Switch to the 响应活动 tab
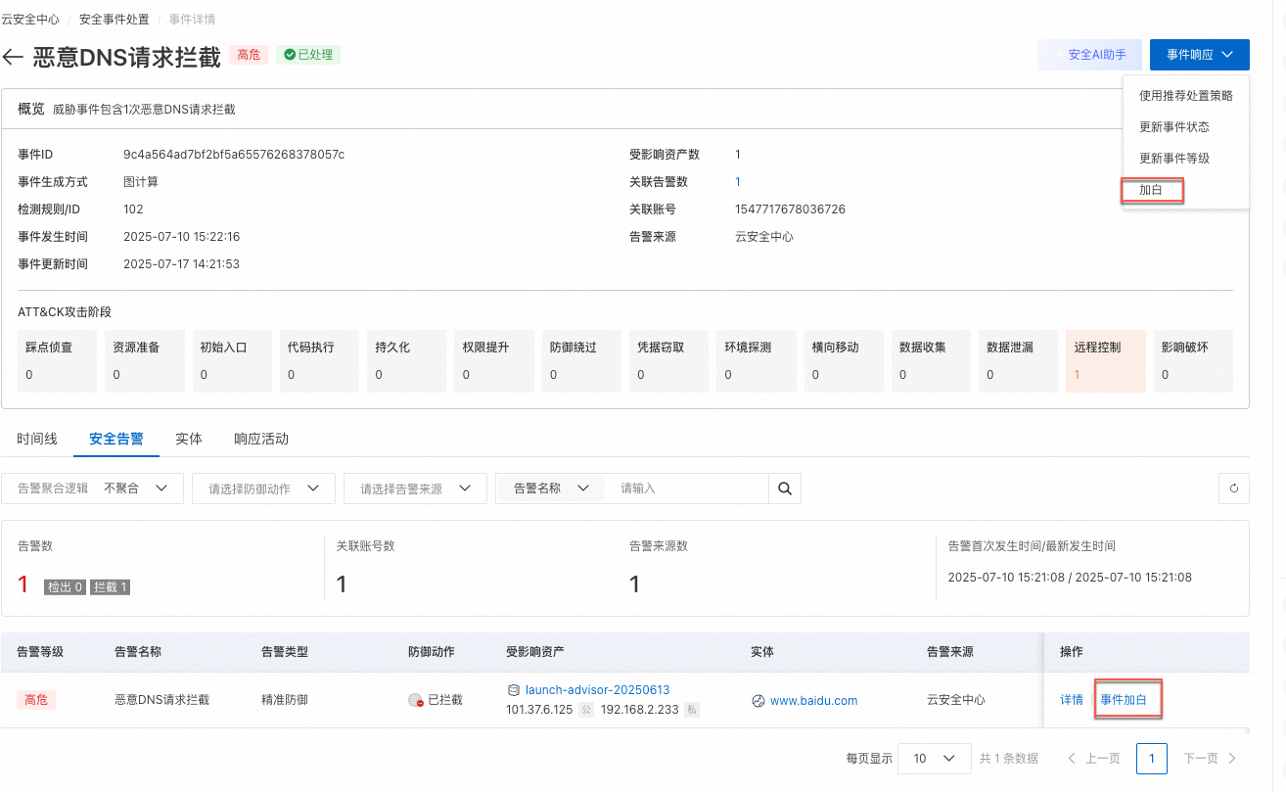Screen dimensions: 1286x792 point(261,439)
